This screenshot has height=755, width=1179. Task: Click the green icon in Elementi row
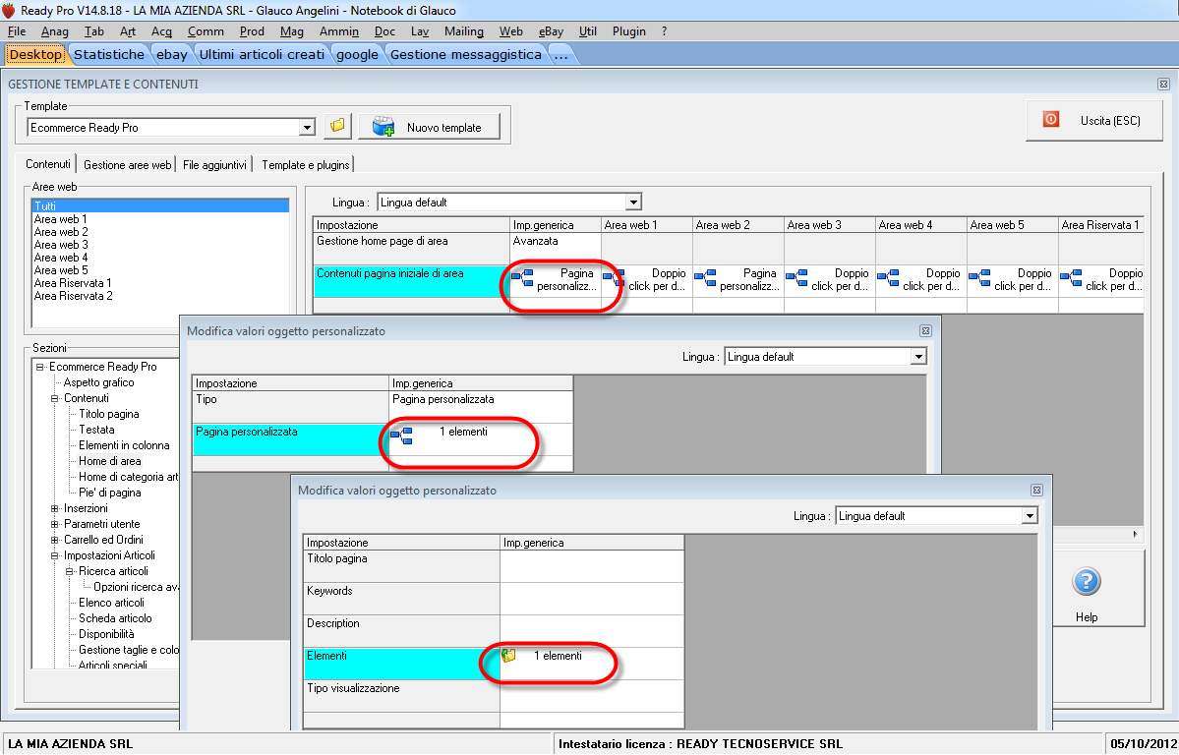pyautogui.click(x=509, y=656)
